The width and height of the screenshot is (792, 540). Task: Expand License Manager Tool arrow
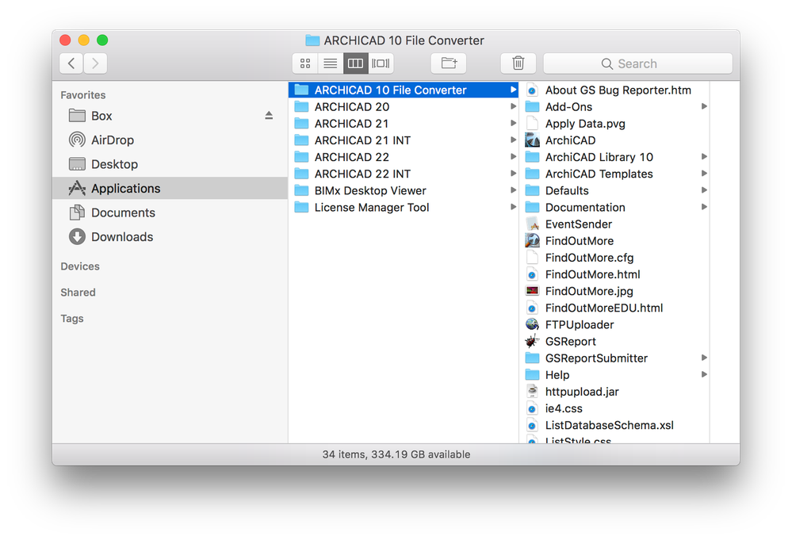(513, 207)
